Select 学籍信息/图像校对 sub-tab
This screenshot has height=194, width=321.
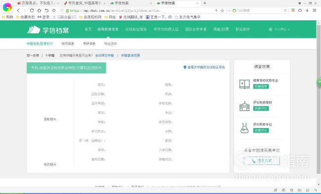(40, 43)
